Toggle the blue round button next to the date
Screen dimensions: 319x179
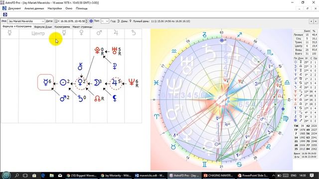[x=91, y=21]
